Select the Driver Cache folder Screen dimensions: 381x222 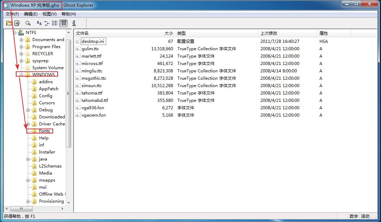tap(52, 124)
